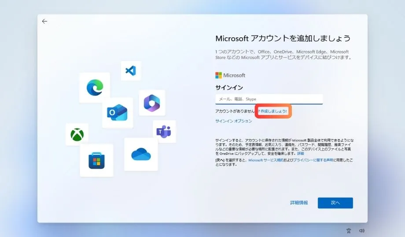The width and height of the screenshot is (405, 237).
Task: Click the Xbox icon
Action: [77, 135]
